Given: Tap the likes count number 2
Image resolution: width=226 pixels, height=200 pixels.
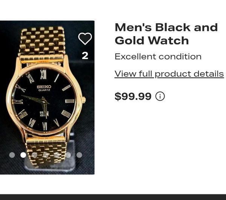Looking at the screenshot, I should (x=85, y=56).
